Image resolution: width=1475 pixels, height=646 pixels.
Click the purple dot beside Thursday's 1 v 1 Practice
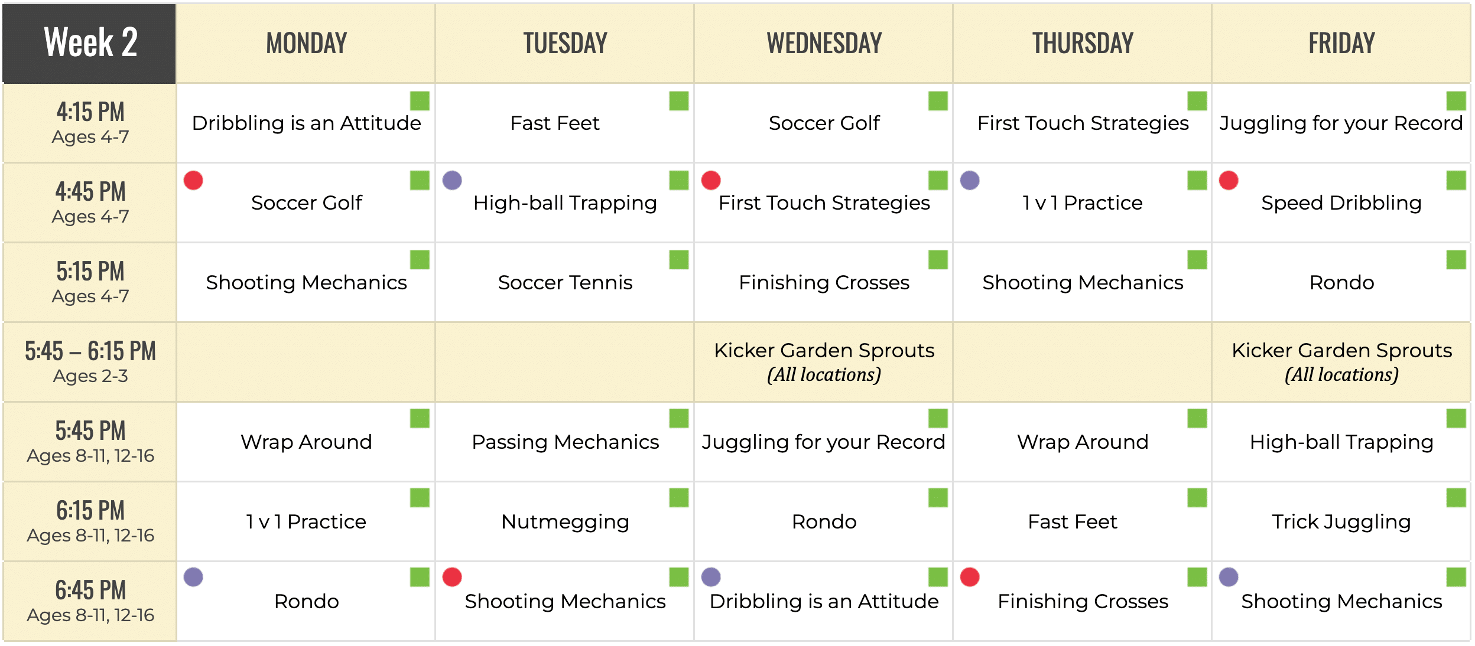pos(970,180)
